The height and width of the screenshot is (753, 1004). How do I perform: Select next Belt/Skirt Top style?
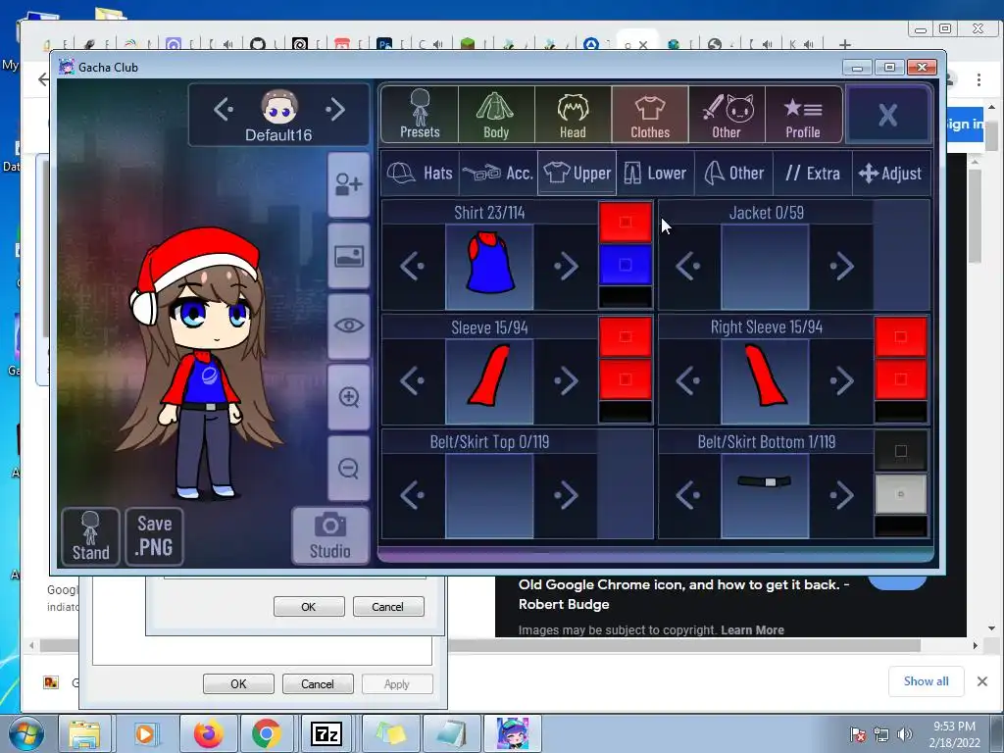point(566,495)
